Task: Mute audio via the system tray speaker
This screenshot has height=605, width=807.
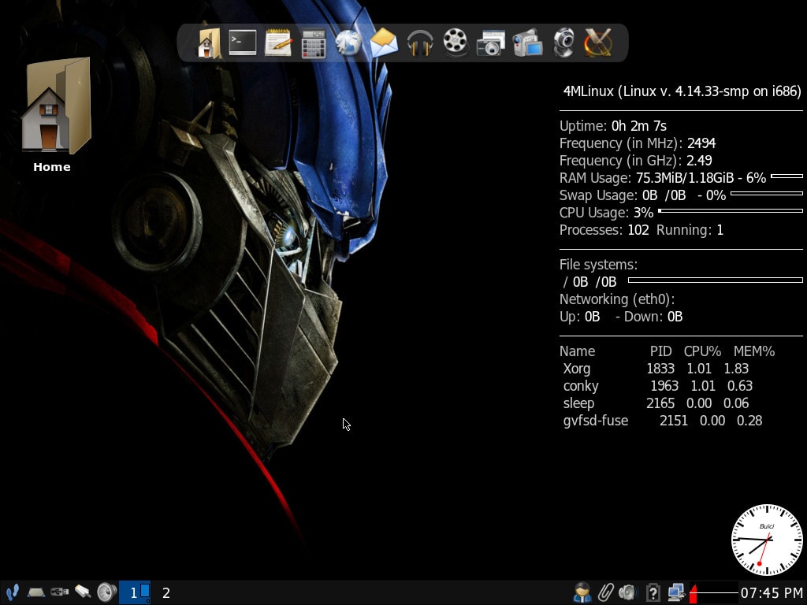Action: tap(628, 592)
